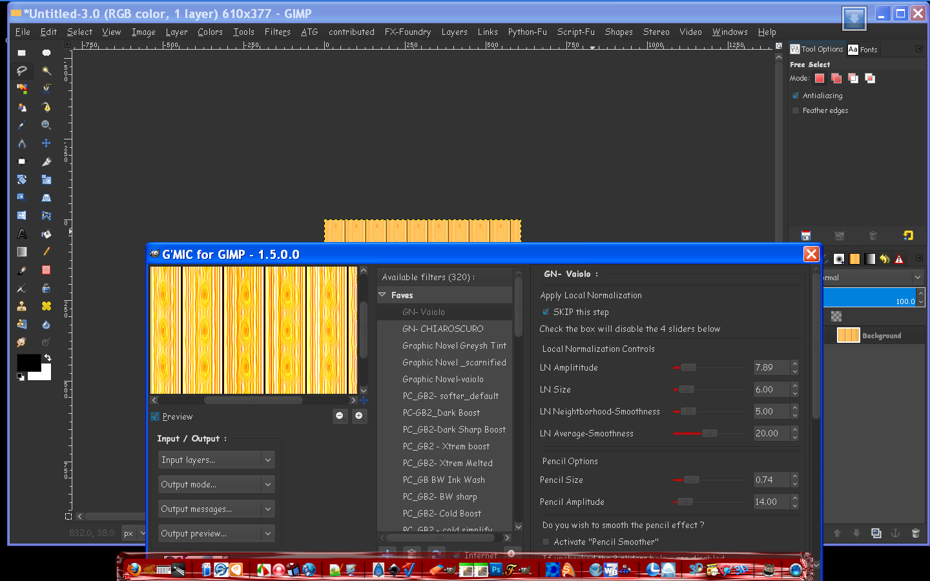Set selection mode to Intersect
Viewport: 930px width, 581px height.
(870, 78)
